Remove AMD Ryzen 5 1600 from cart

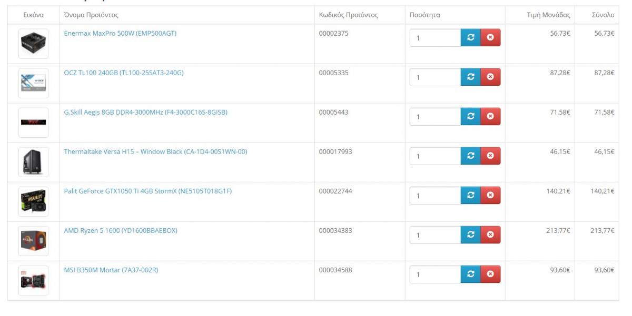490,235
